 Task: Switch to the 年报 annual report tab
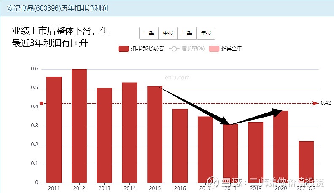(x=206, y=33)
